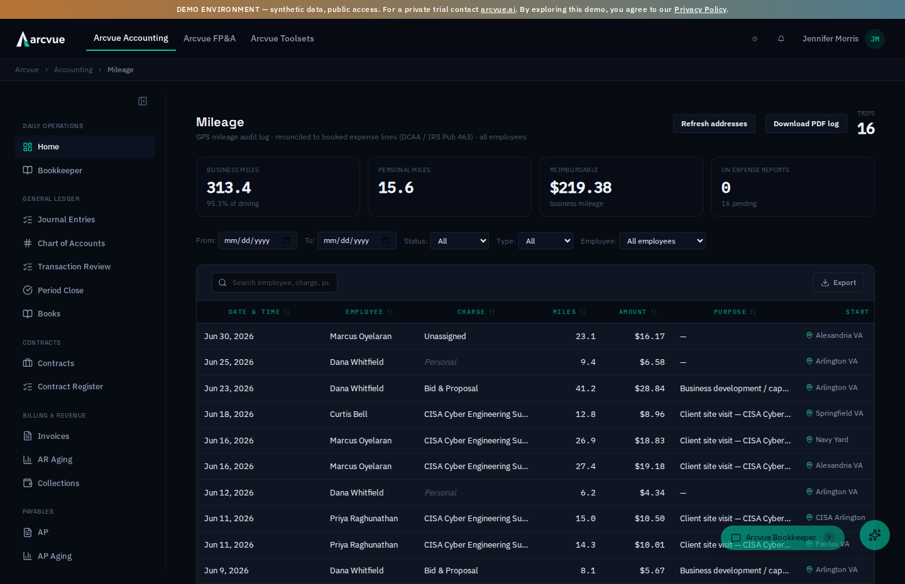This screenshot has width=905, height=584.
Task: Click the Chart of Accounts hash icon
Action: [x=28, y=243]
